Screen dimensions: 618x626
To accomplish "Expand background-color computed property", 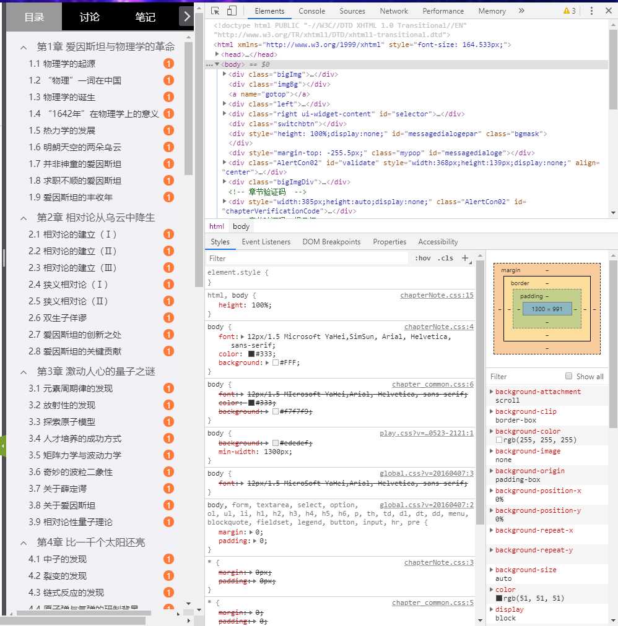I will [491, 431].
